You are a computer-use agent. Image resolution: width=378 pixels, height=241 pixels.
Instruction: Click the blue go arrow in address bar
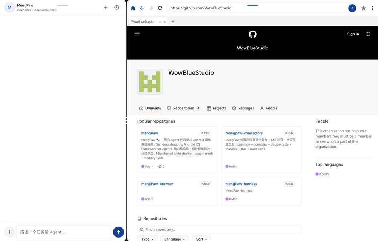click(x=352, y=8)
